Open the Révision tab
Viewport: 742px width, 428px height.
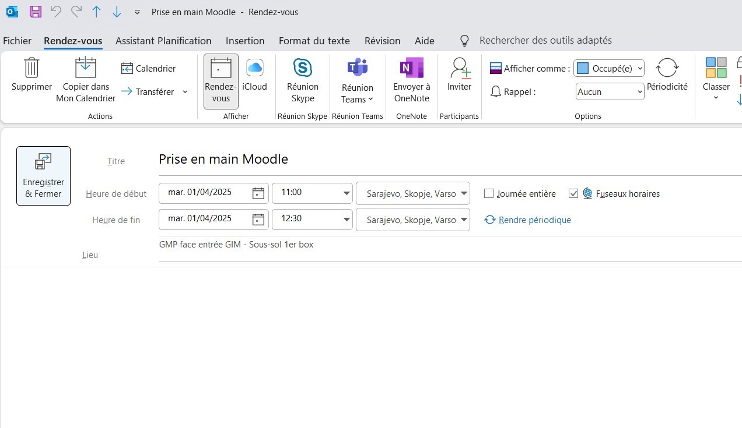click(x=382, y=41)
